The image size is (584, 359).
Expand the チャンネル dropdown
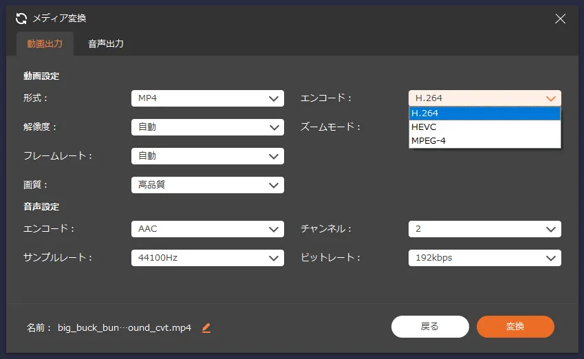click(484, 229)
